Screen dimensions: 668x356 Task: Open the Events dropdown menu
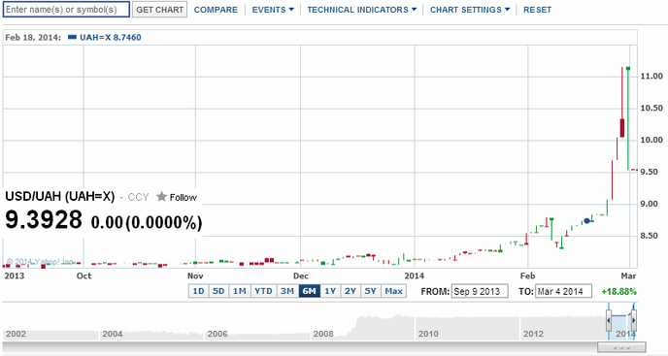click(x=273, y=10)
